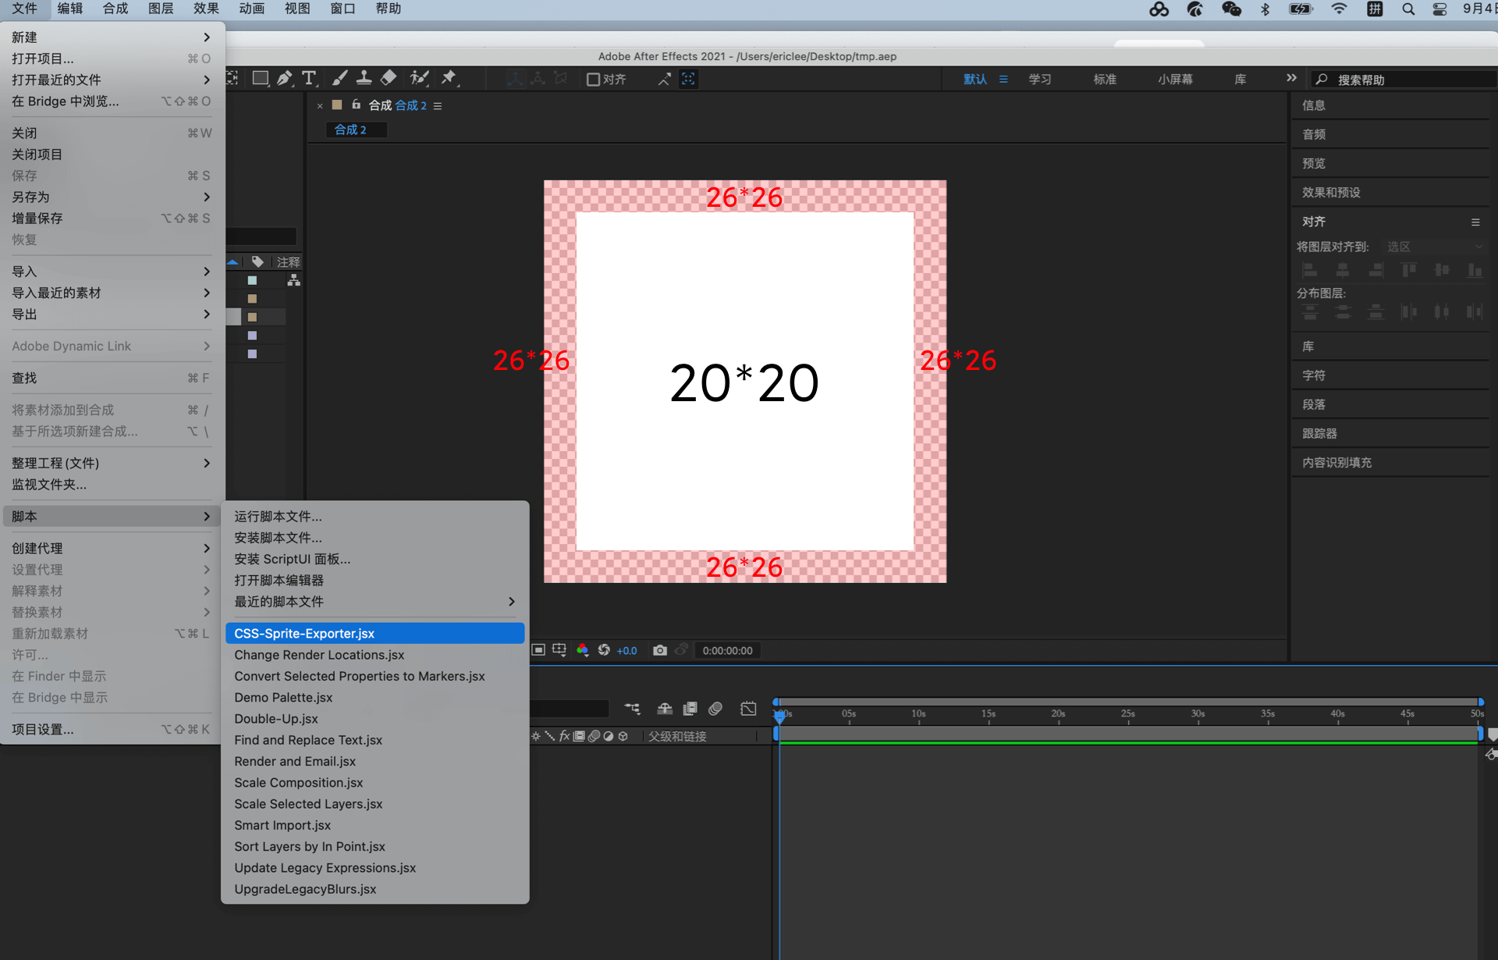Select the Roto Brush tool

click(420, 79)
